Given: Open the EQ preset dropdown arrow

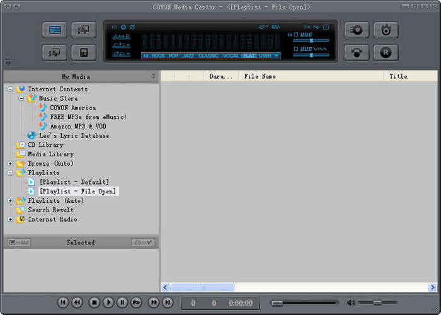Looking at the screenshot, I should click(277, 55).
